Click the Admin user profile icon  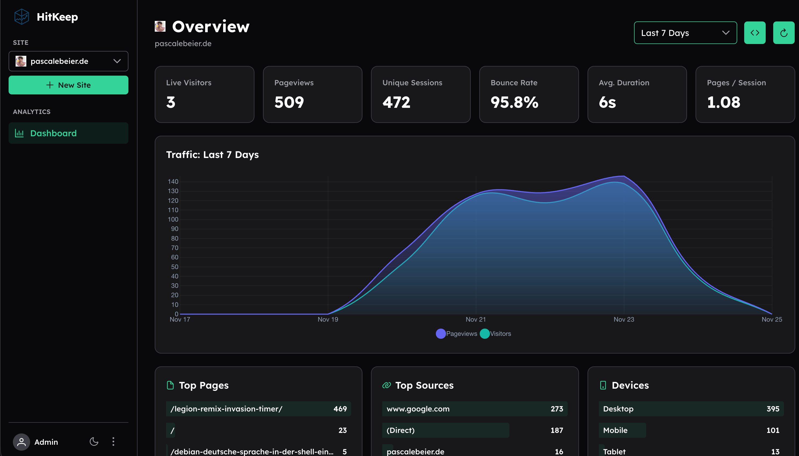pyautogui.click(x=21, y=442)
